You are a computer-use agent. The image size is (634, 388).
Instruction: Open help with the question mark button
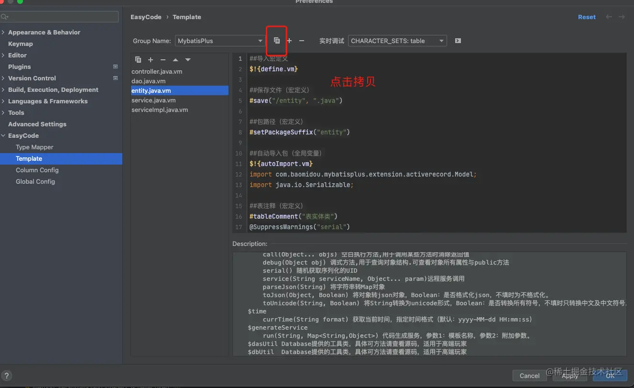(x=7, y=376)
